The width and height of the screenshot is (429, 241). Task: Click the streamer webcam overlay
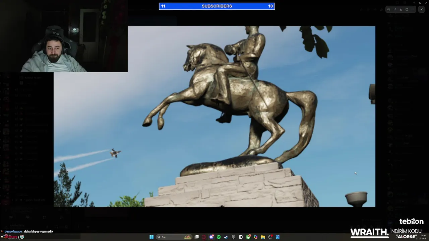[x=64, y=36]
